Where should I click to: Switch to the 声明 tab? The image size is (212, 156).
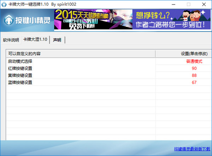pyautogui.click(x=57, y=40)
